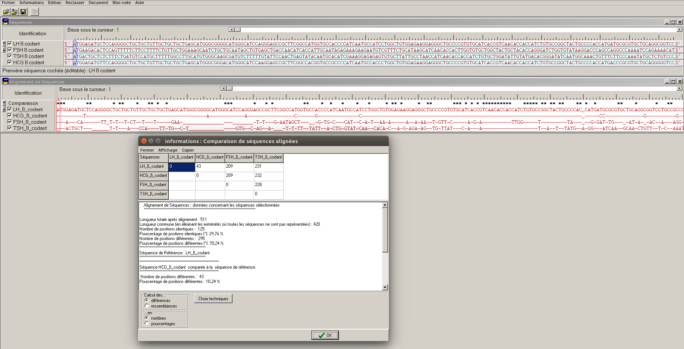Uncheck HCG B codant in Séquences
This screenshot has height=349, width=684.
pyautogui.click(x=10, y=62)
